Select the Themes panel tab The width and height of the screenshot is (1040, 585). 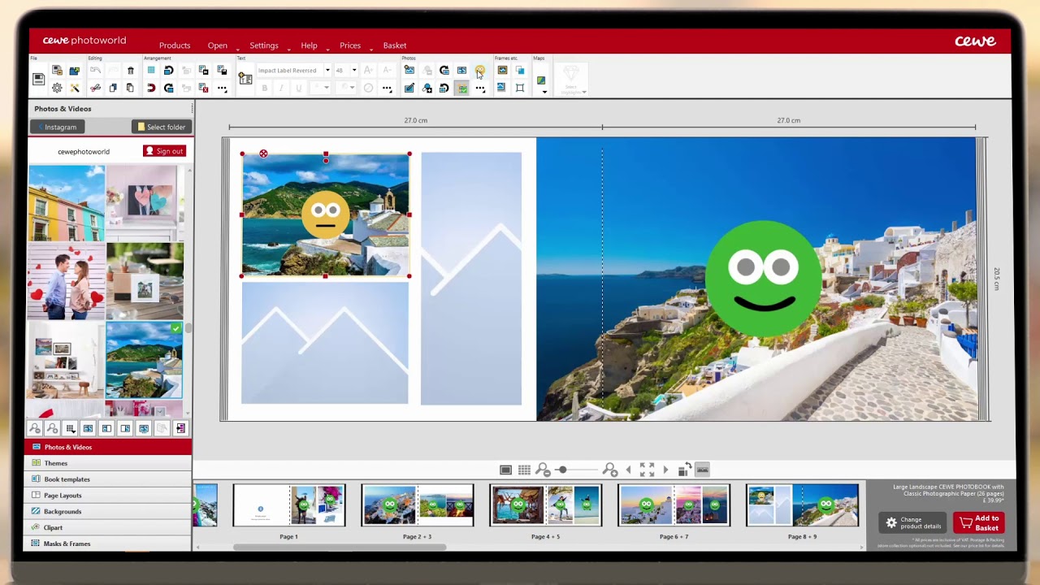tap(108, 463)
